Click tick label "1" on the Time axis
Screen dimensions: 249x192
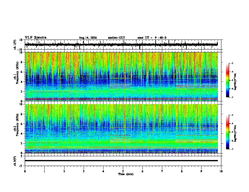[x=44, y=171]
